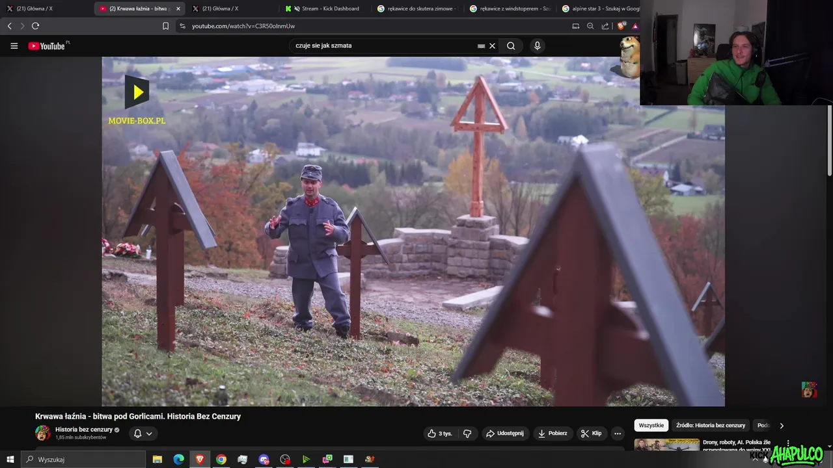This screenshot has width=833, height=468.
Task: Click the Klip button
Action: pos(592,434)
